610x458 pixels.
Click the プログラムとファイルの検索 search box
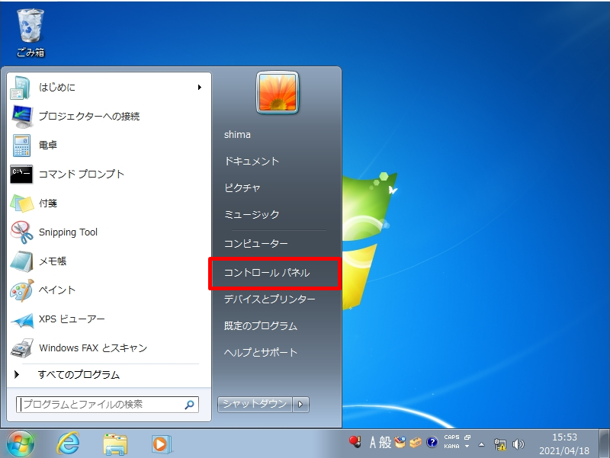point(108,405)
